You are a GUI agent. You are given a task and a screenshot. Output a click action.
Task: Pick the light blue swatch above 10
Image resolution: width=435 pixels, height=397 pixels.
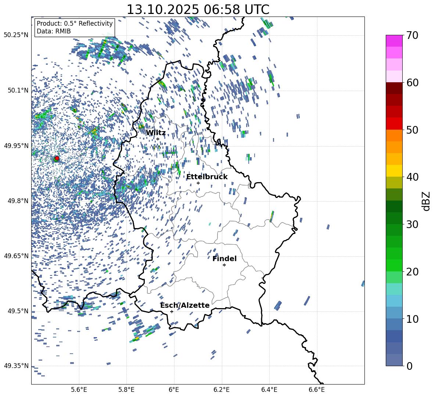click(x=394, y=313)
